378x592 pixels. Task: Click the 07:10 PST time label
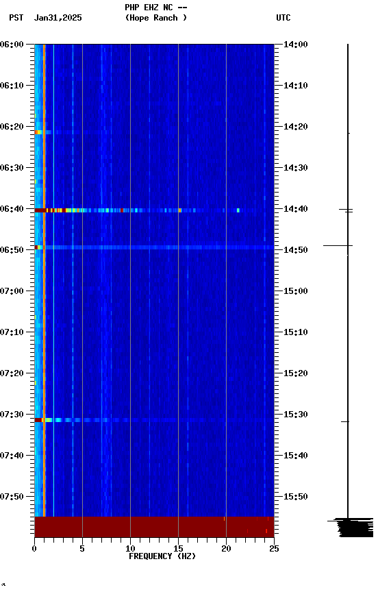point(12,332)
